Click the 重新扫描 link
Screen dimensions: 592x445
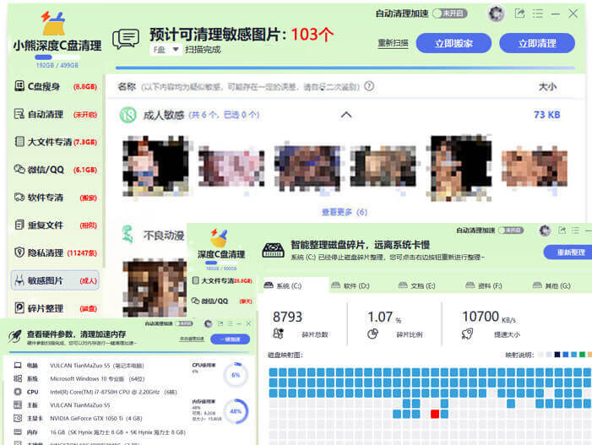pyautogui.click(x=393, y=43)
